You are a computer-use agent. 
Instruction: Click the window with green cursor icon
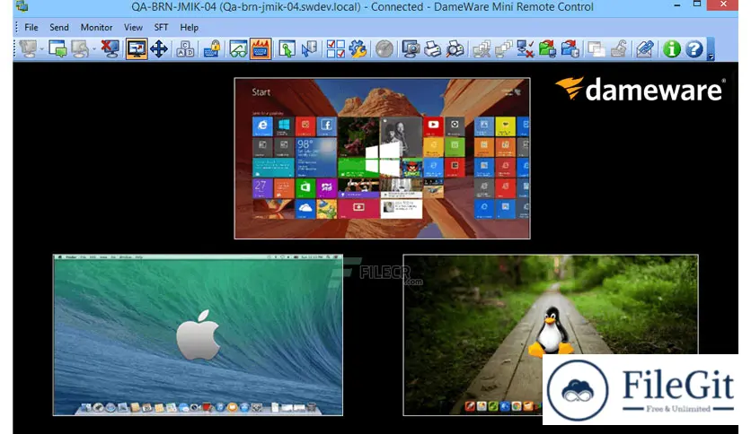pyautogui.click(x=287, y=48)
